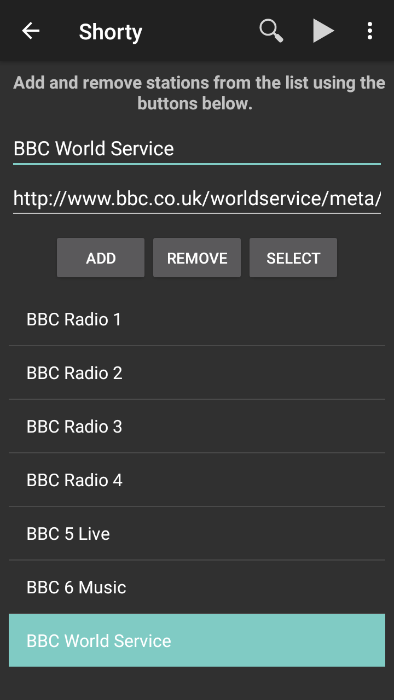Click the empty area below the station list
The image size is (394, 700).
pyautogui.click(x=197, y=684)
